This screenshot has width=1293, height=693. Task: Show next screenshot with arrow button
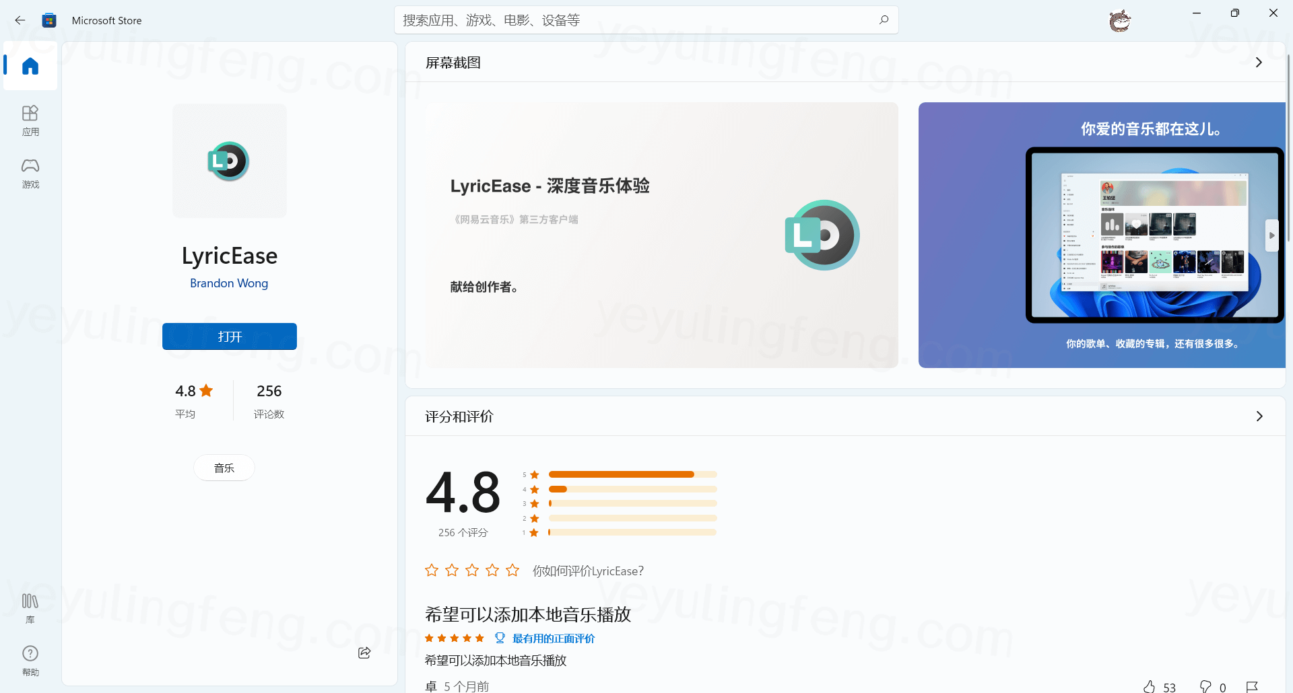(1271, 235)
